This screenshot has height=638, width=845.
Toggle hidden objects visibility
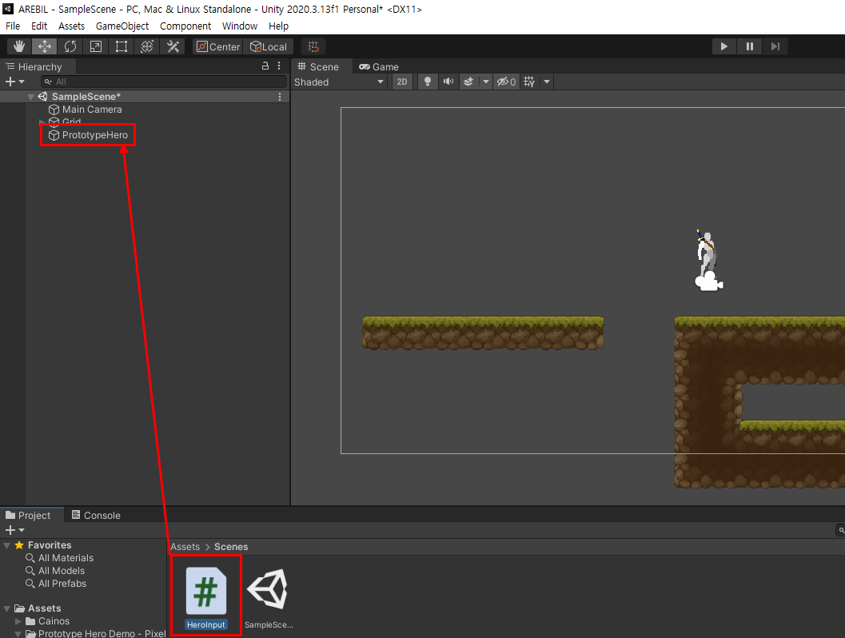click(506, 82)
